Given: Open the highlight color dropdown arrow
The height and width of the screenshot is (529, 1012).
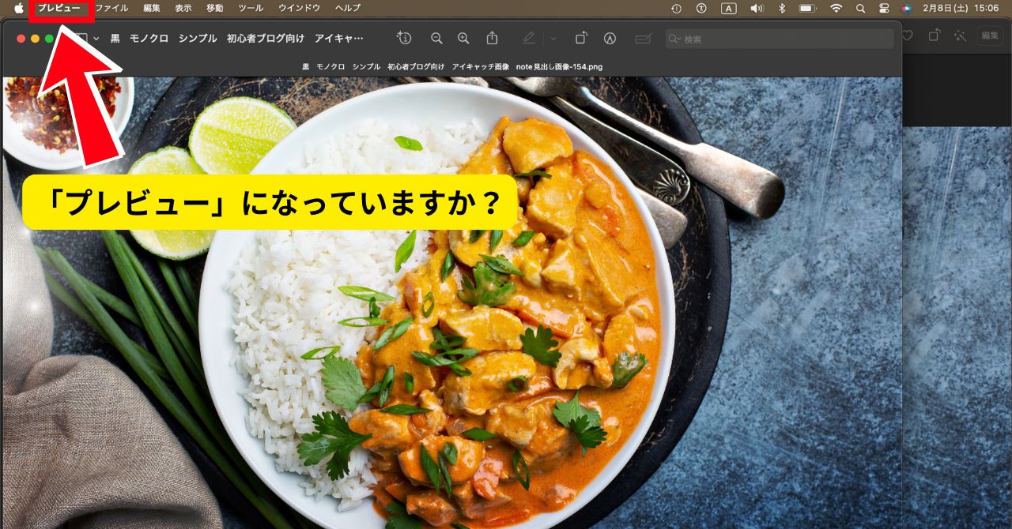Looking at the screenshot, I should [553, 38].
